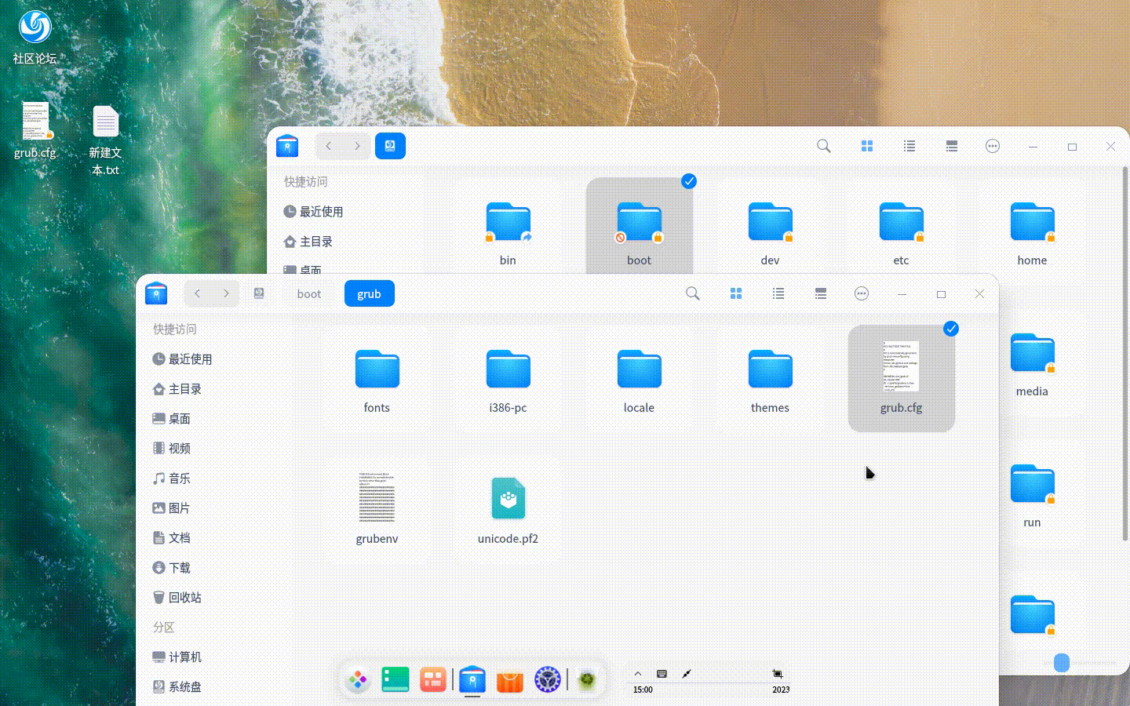Image resolution: width=1130 pixels, height=706 pixels.
Task: Deselect the boot folder checkmark
Action: pyautogui.click(x=688, y=181)
